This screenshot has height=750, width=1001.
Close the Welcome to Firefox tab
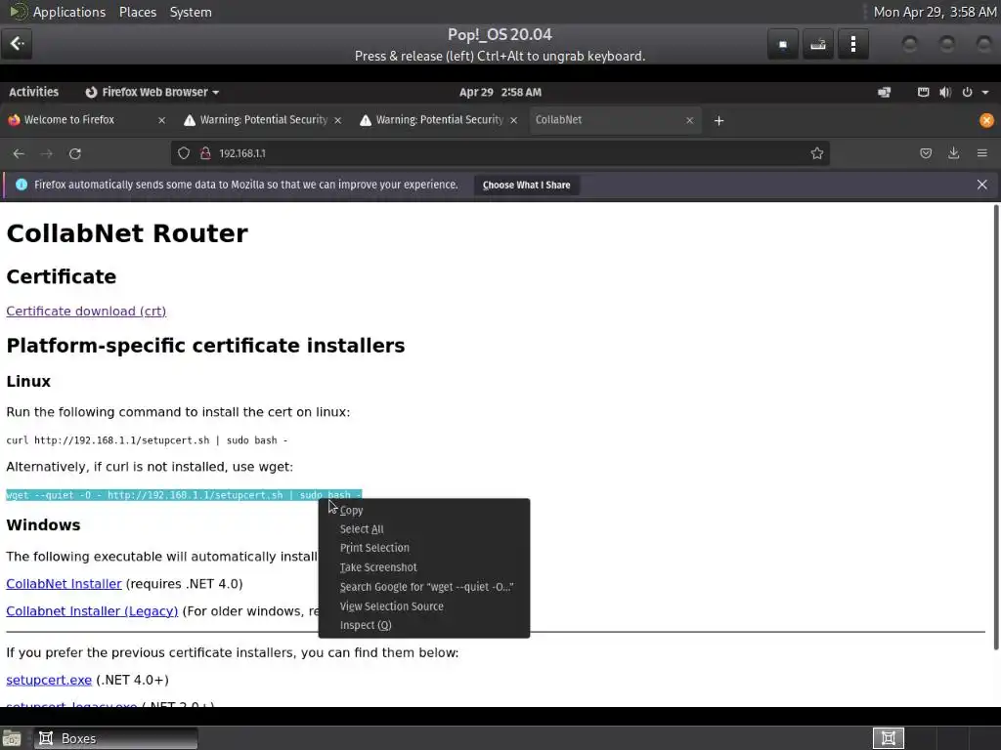pos(161,120)
